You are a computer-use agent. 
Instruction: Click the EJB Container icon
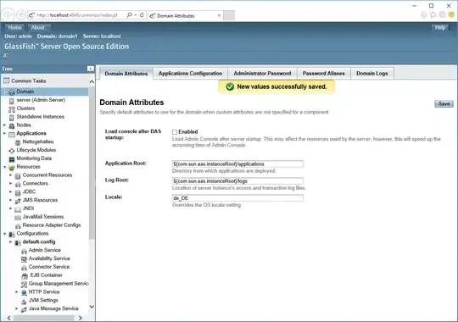point(25,276)
